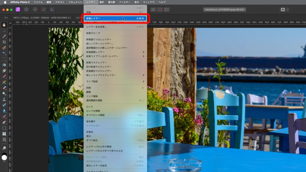Click 新規グループ menu entry

tap(115, 33)
